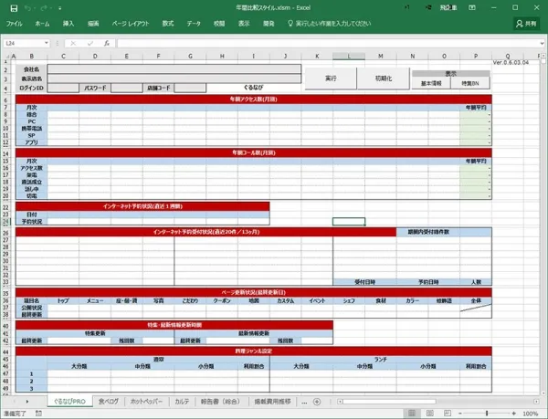Select the 食べログ sheet tab
548x419 pixels.
109,402
